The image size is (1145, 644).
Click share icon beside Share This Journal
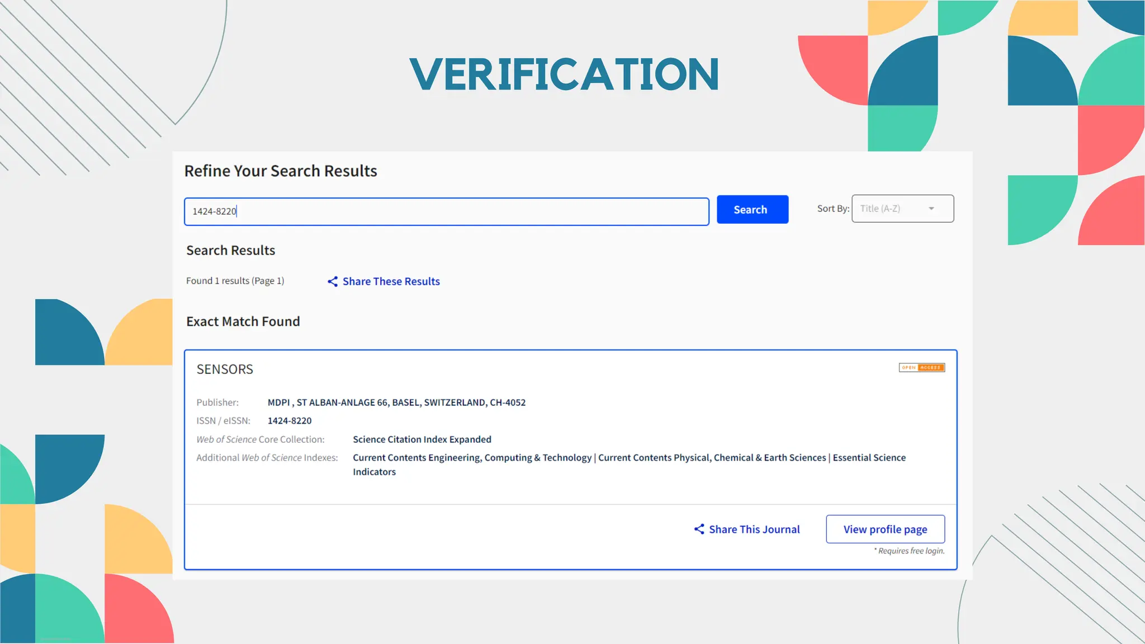click(699, 529)
